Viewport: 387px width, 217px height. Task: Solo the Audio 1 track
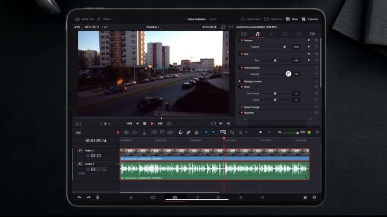[99, 169]
